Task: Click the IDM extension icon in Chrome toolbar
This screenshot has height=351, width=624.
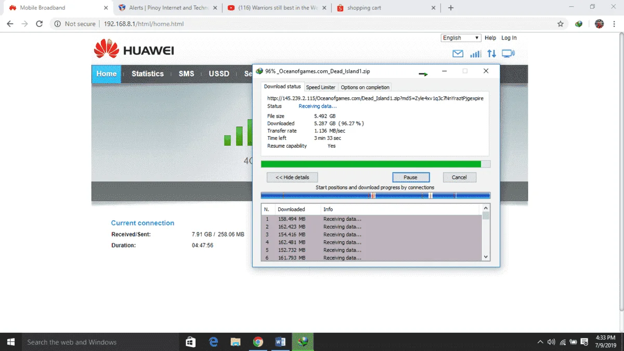Action: coord(579,24)
